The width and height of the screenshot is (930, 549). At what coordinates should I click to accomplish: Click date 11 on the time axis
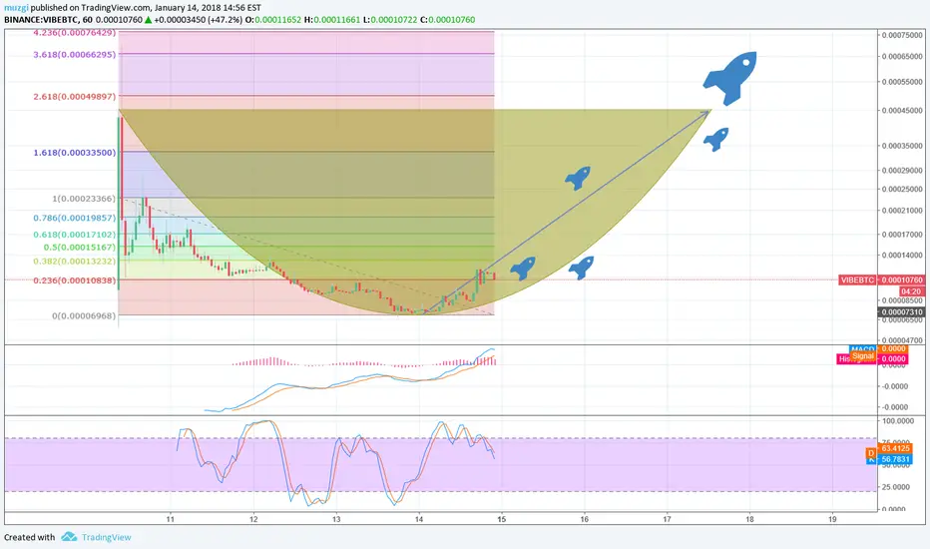tap(171, 519)
